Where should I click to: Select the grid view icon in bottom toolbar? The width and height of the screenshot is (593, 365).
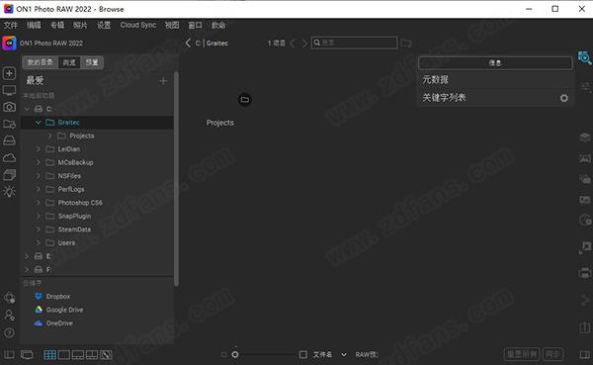(50, 355)
